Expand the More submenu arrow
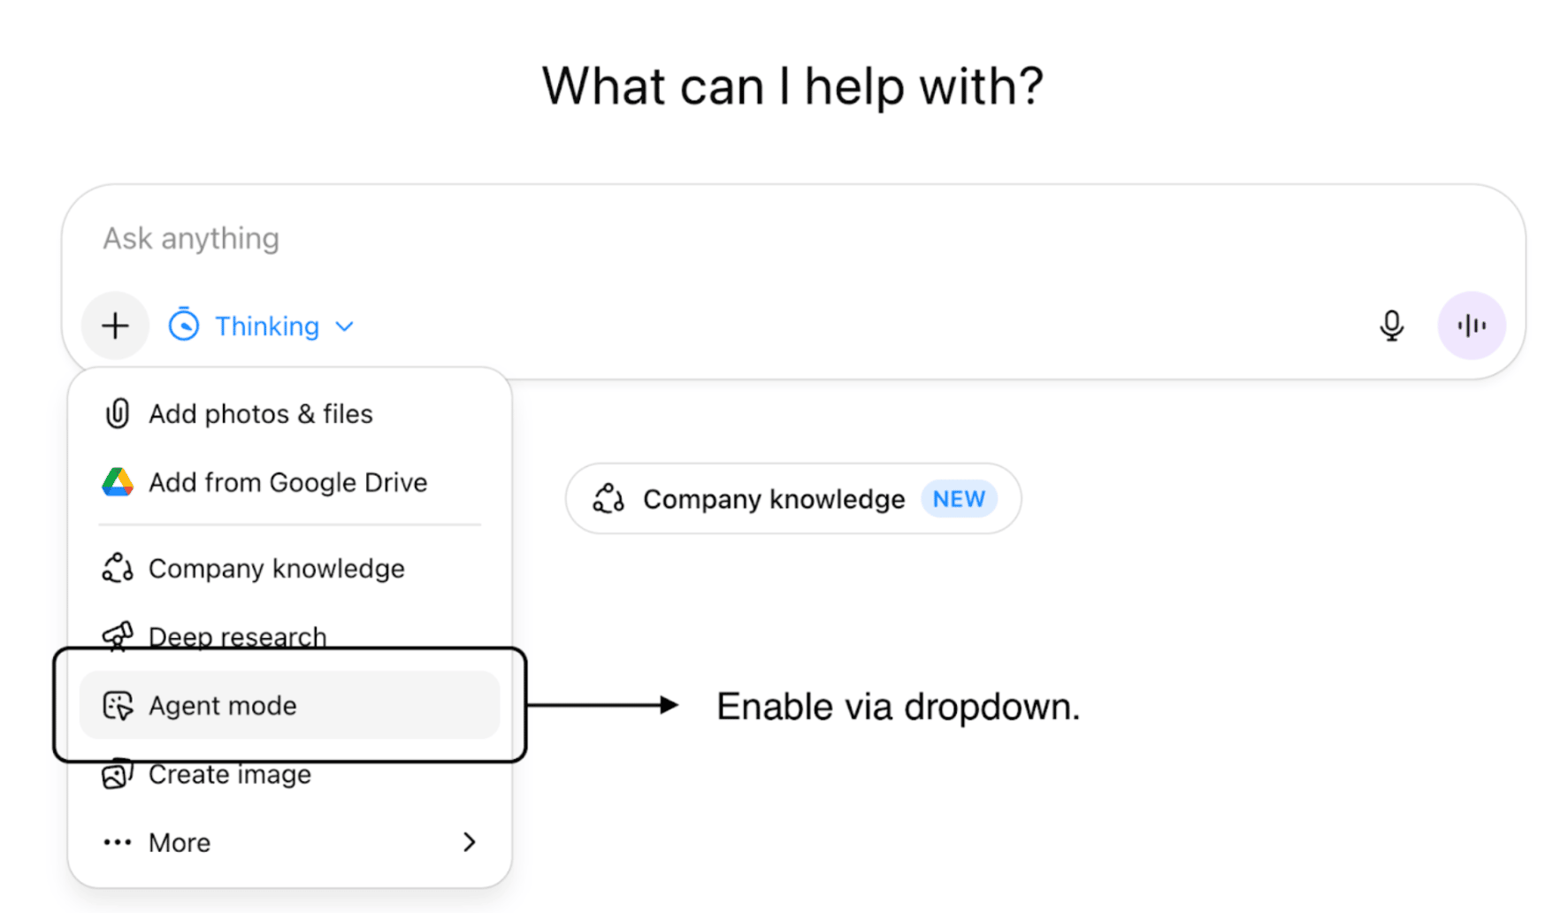The height and width of the screenshot is (913, 1553). 469,842
